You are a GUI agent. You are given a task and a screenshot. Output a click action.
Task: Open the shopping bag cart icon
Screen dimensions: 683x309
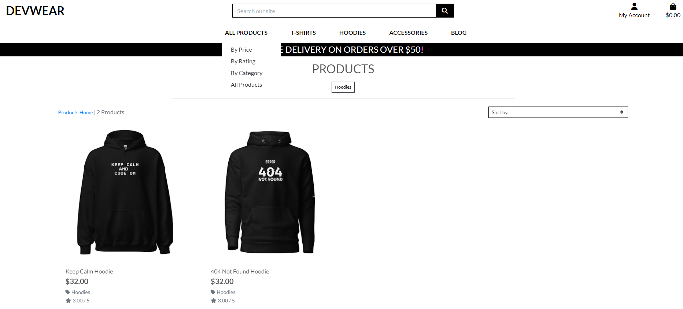tap(673, 6)
